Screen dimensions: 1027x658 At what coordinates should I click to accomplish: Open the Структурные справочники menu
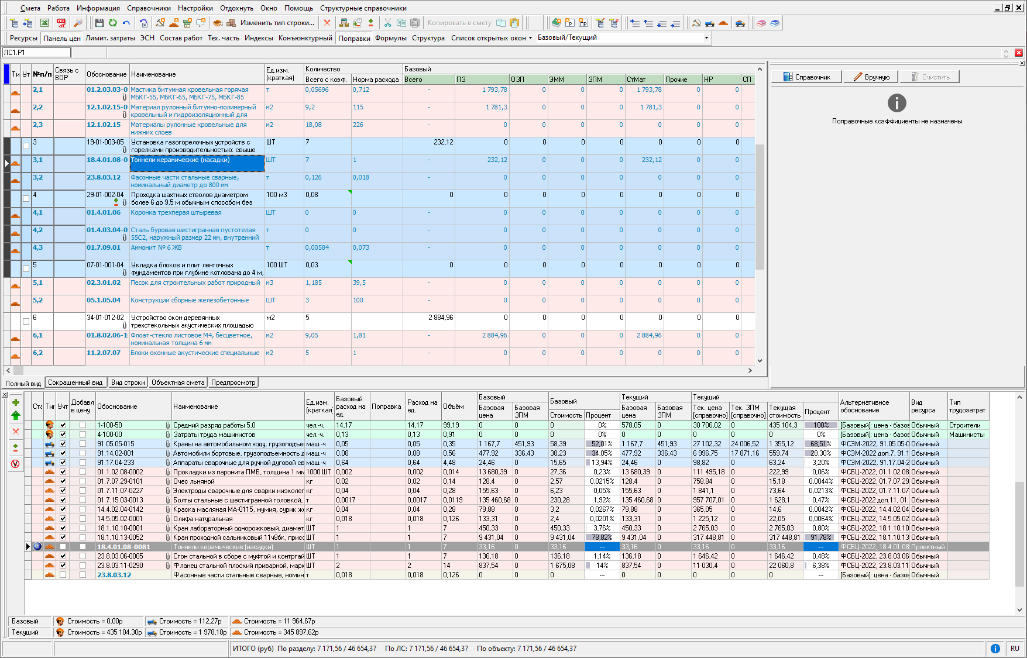363,8
